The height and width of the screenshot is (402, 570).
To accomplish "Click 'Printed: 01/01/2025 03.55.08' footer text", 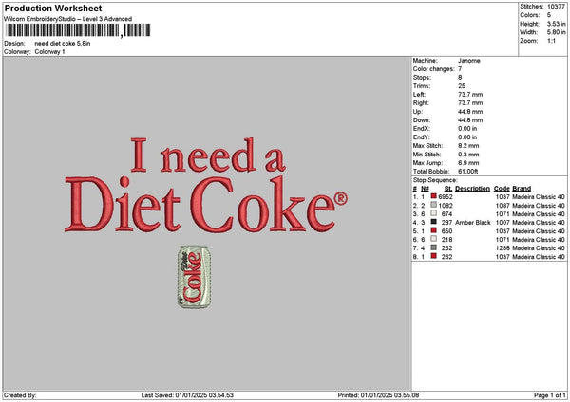I will point(378,395).
